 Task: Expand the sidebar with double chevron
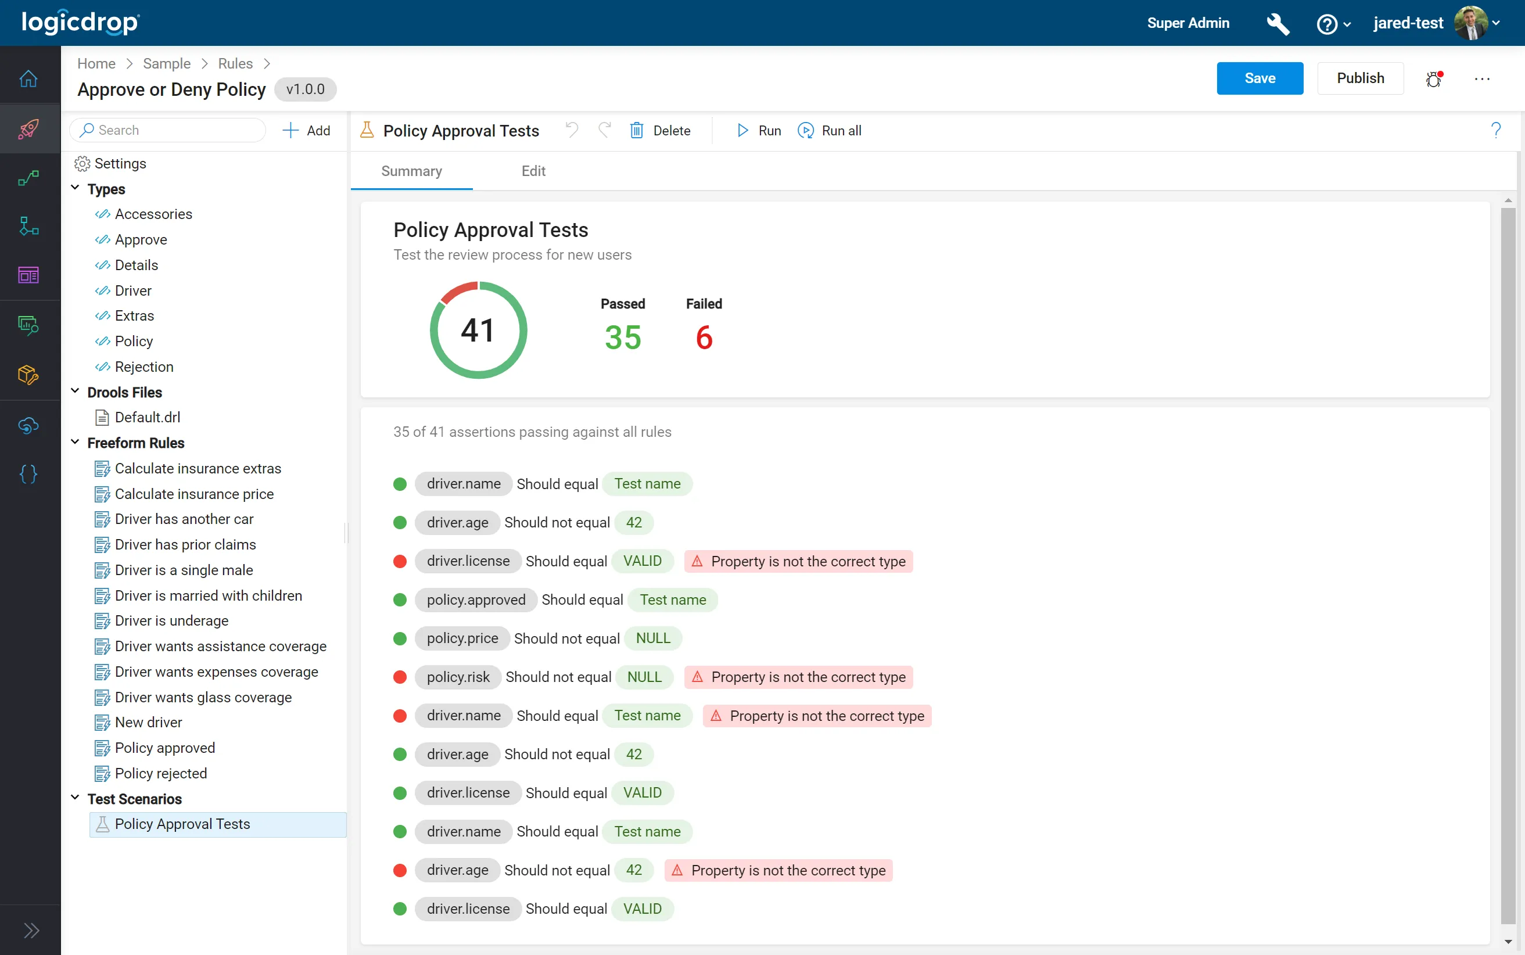coord(31,931)
